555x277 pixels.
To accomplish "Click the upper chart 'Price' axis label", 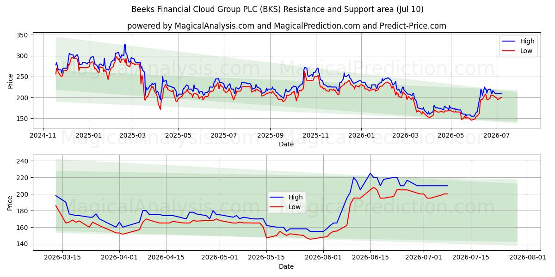I will tap(11, 80).
